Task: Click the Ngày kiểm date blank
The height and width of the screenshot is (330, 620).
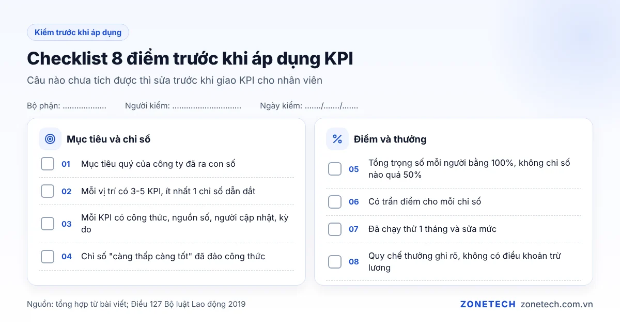Action: tap(331, 106)
